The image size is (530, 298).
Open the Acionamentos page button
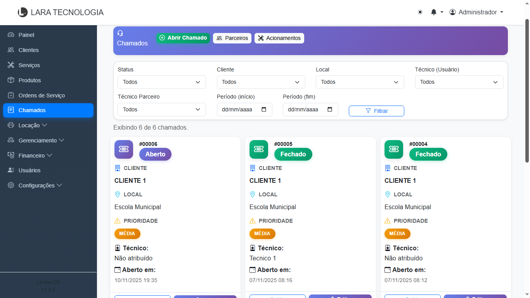(x=279, y=38)
